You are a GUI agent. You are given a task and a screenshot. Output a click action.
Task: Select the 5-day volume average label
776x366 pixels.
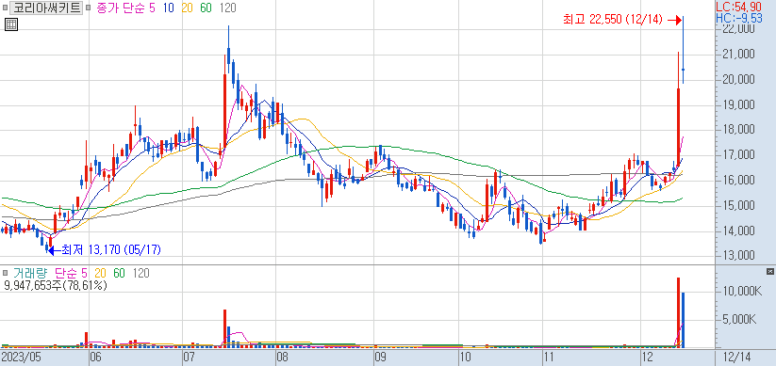(x=84, y=273)
